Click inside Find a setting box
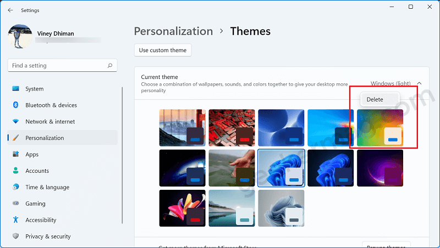The height and width of the screenshot is (248, 440). [x=62, y=65]
